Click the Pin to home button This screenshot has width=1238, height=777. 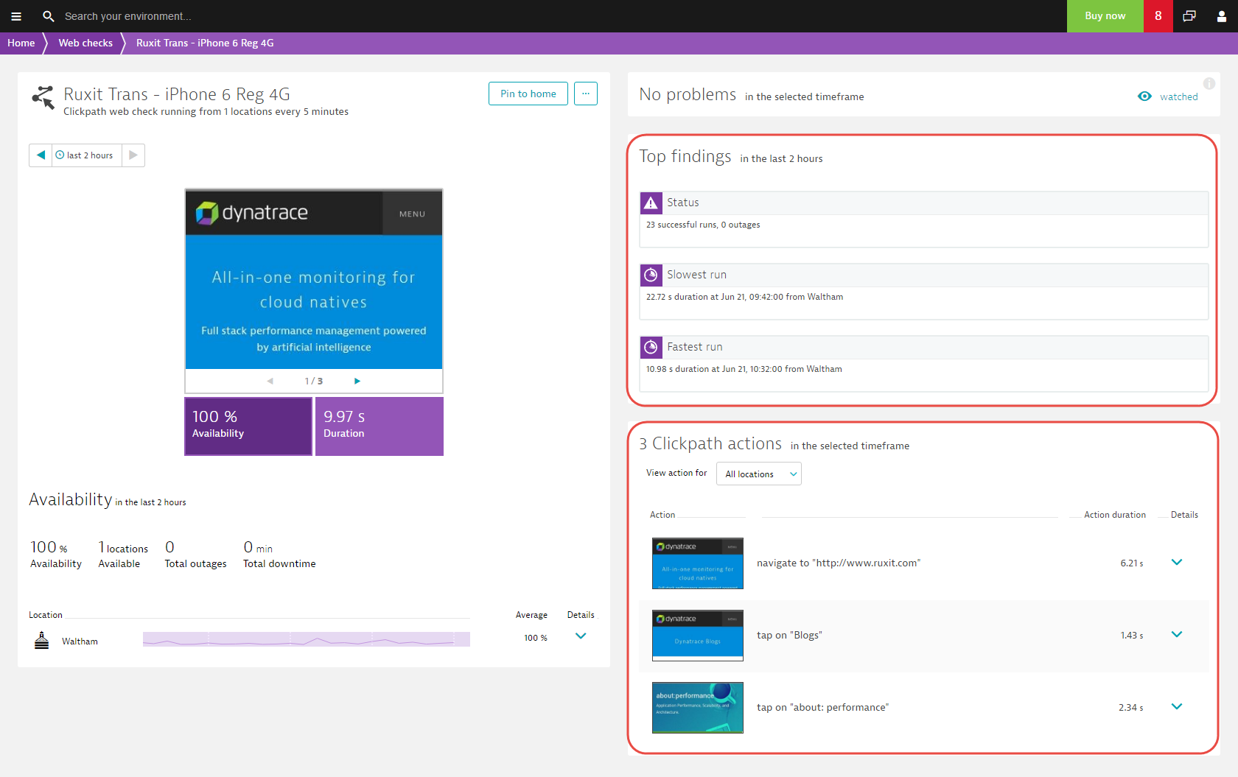tap(528, 94)
